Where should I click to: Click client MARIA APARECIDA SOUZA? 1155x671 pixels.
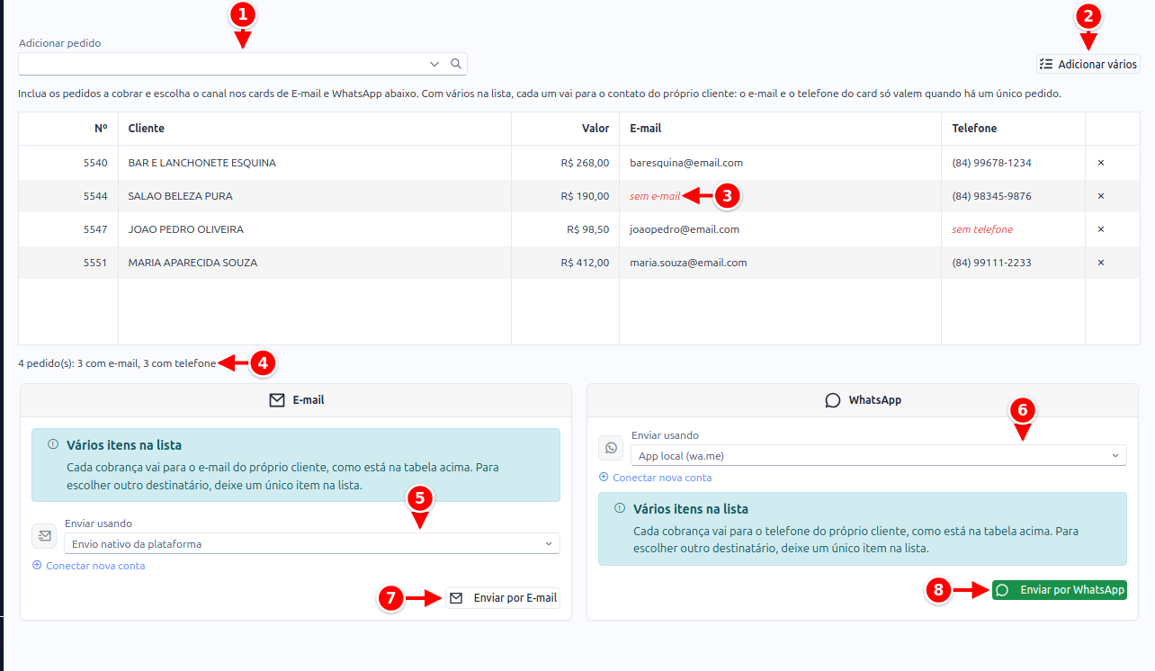coord(193,263)
